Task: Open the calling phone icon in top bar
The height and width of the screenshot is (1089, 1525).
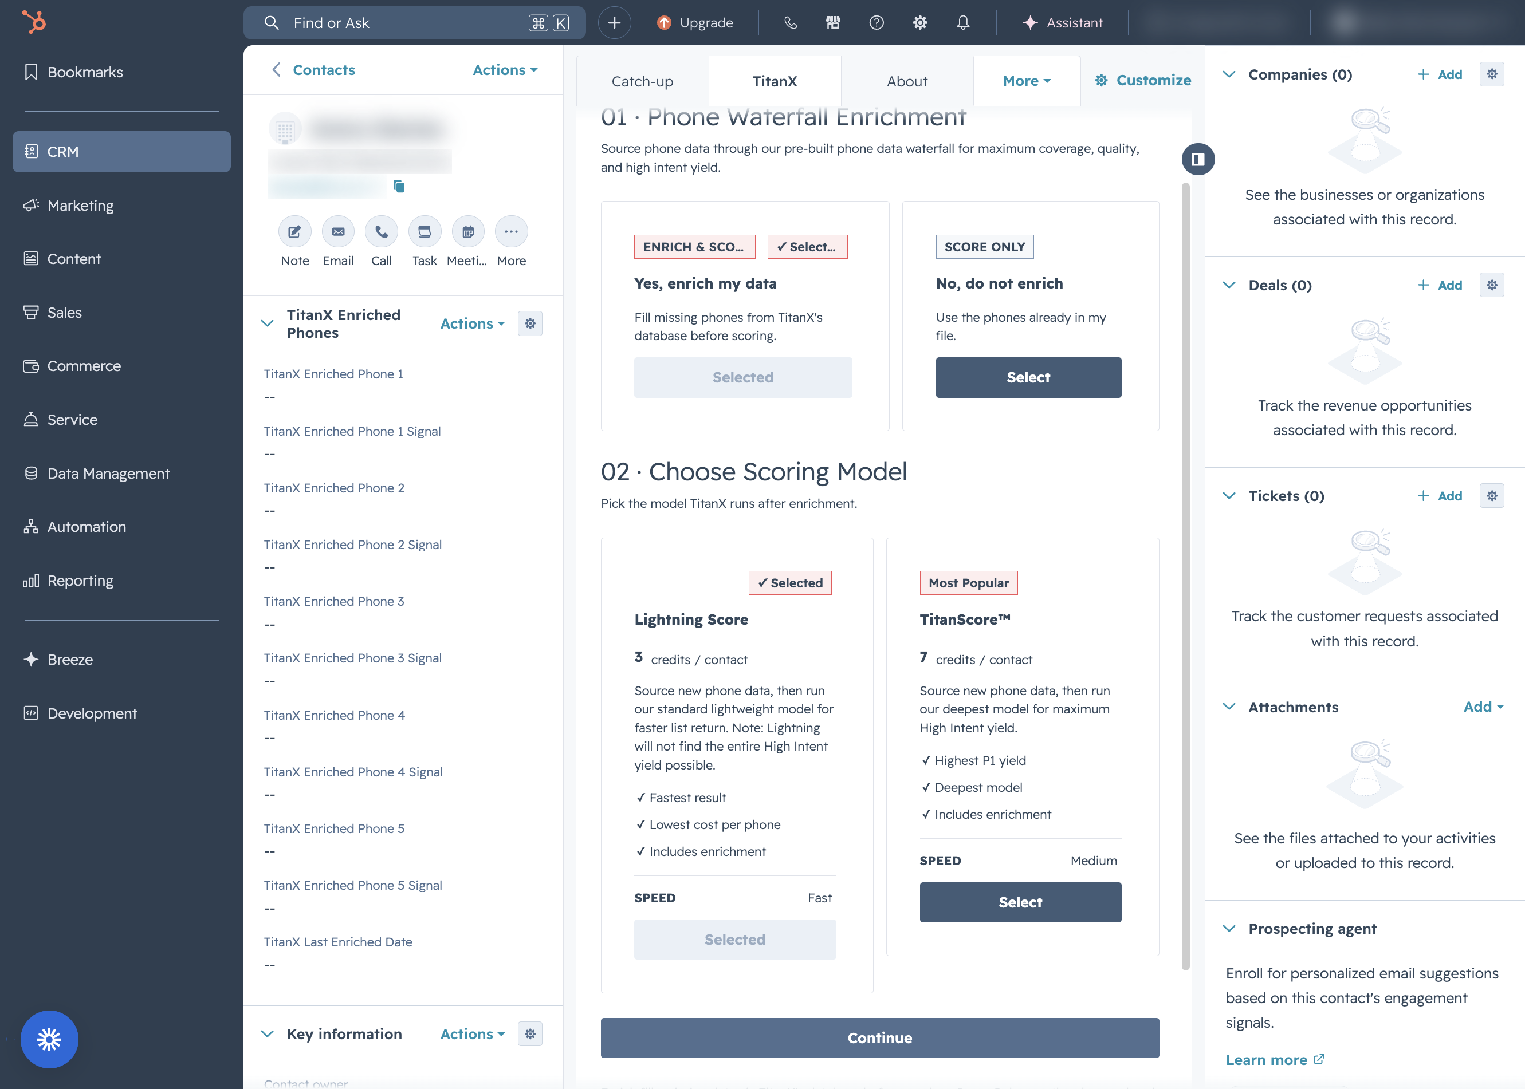Action: point(791,23)
